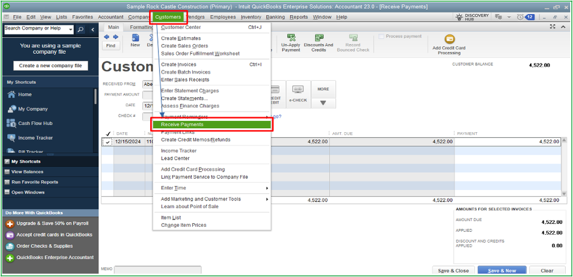Image resolution: width=573 pixels, height=277 pixels.
Task: Toggle full-screen expand icon in toolbar
Action: (552, 26)
